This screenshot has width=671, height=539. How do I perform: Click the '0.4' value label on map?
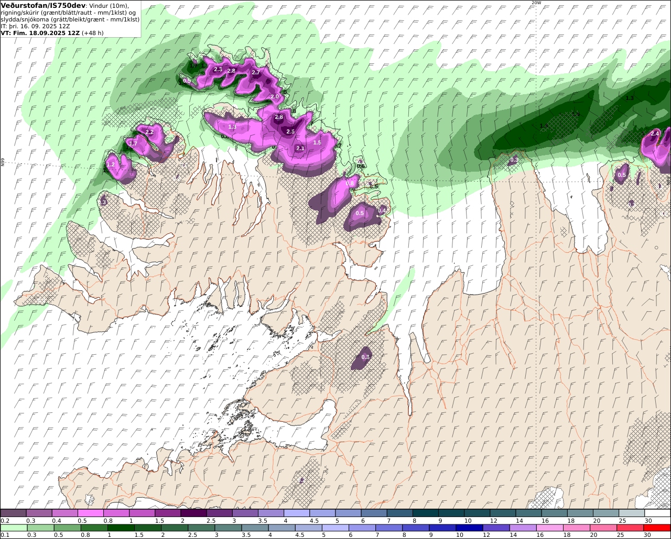click(382, 210)
